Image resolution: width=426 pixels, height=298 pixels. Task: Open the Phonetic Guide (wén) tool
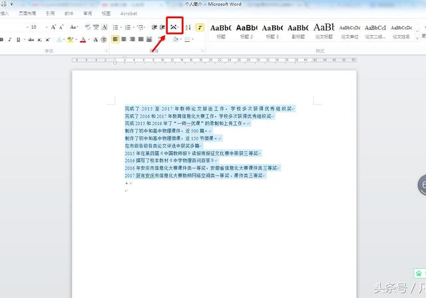pos(96,27)
